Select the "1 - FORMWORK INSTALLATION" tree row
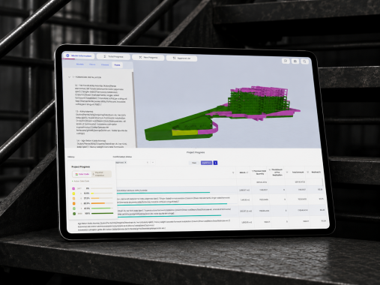This screenshot has height=285, width=380. (87, 77)
